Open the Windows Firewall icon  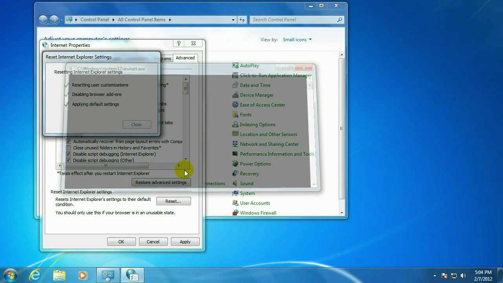point(235,213)
